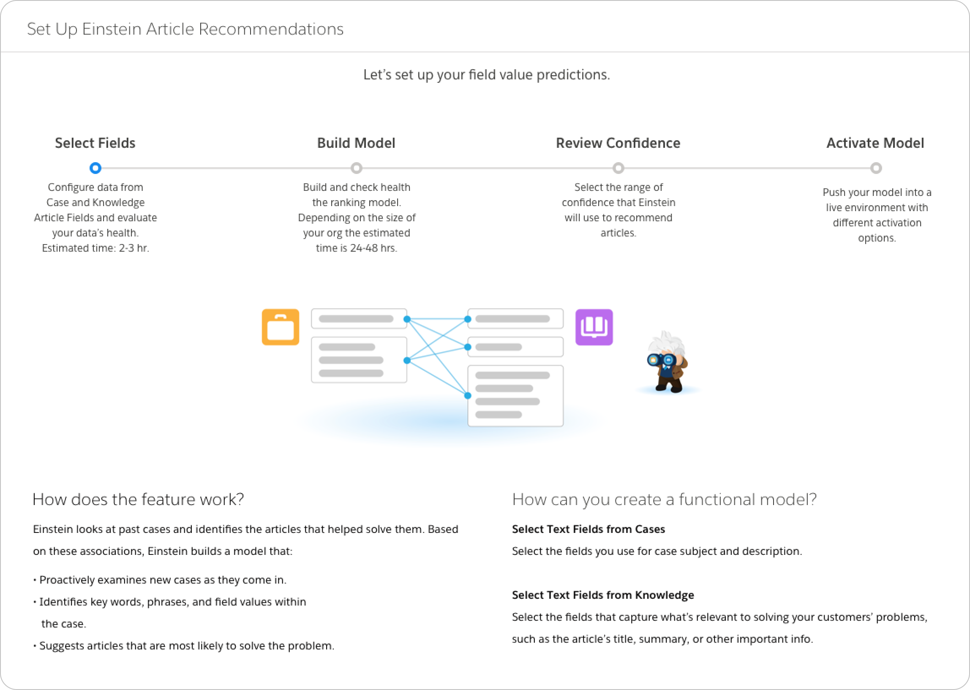Click the "Proactively examines new cases" bullet
Image resolution: width=970 pixels, height=690 pixels.
click(160, 580)
